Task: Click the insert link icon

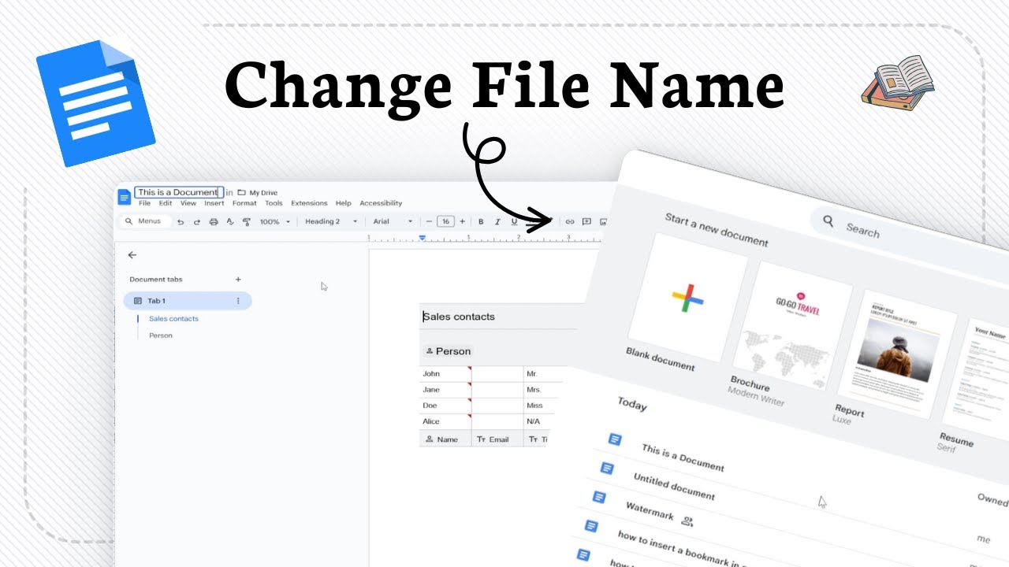Action: click(x=570, y=222)
